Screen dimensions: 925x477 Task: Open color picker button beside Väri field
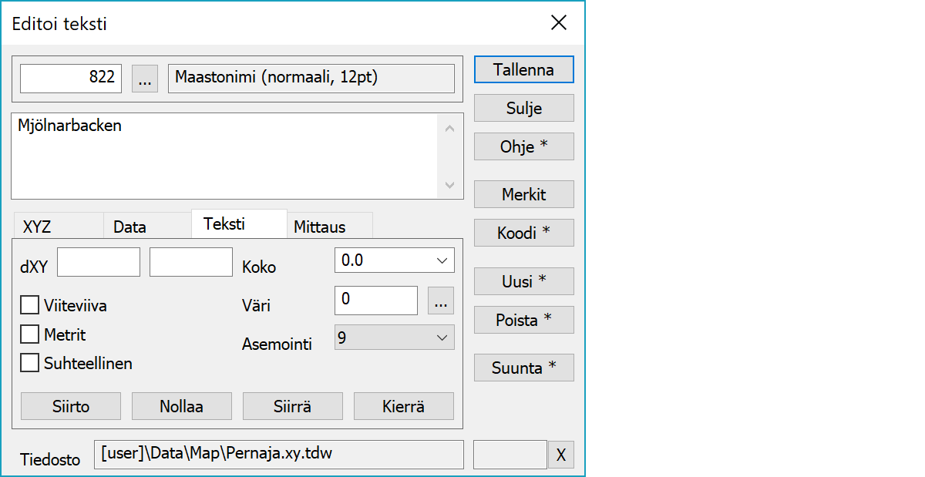point(441,301)
